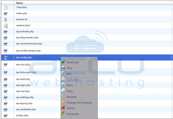Choose Code Edit from the context menu
The width and height of the screenshot is (173, 119).
pos(73,79)
